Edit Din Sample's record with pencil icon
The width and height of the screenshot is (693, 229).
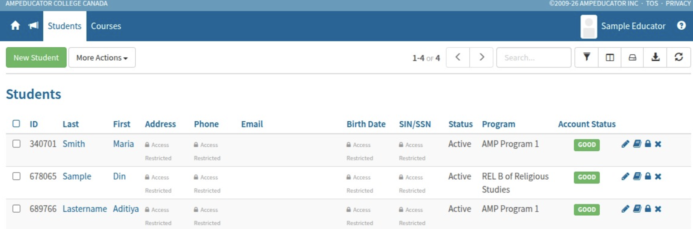pyautogui.click(x=625, y=176)
